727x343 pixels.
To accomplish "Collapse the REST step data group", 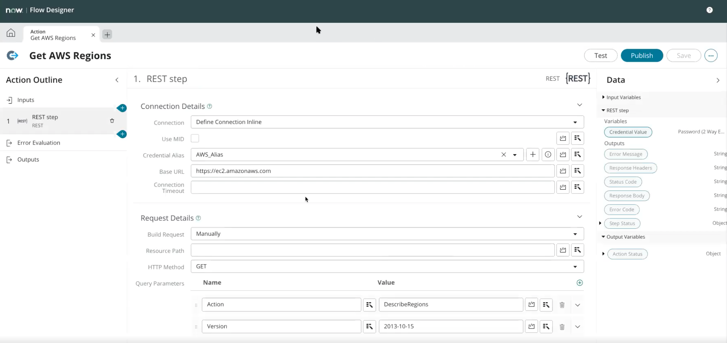I will 603,110.
